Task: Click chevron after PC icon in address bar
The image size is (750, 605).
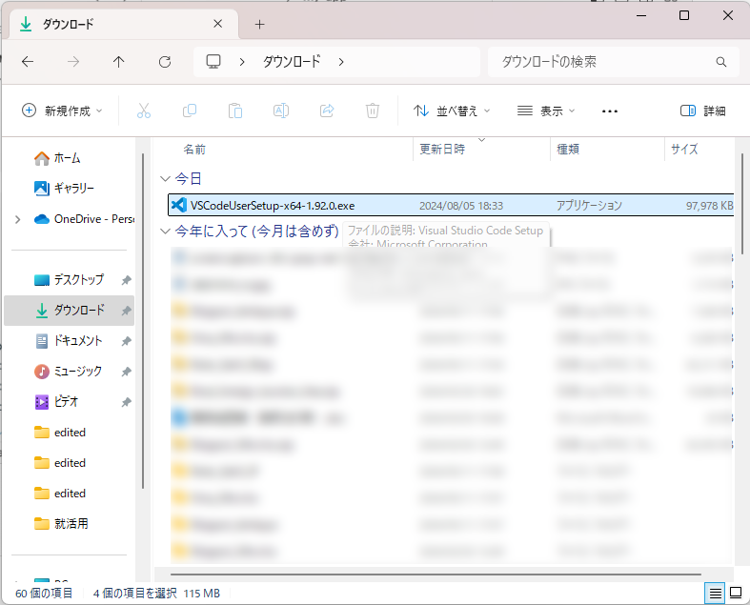Action: pyautogui.click(x=242, y=62)
